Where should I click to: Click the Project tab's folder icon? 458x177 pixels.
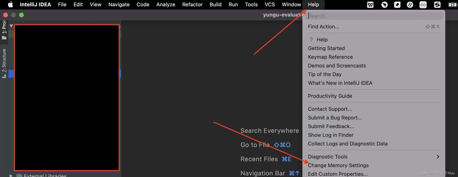4,38
